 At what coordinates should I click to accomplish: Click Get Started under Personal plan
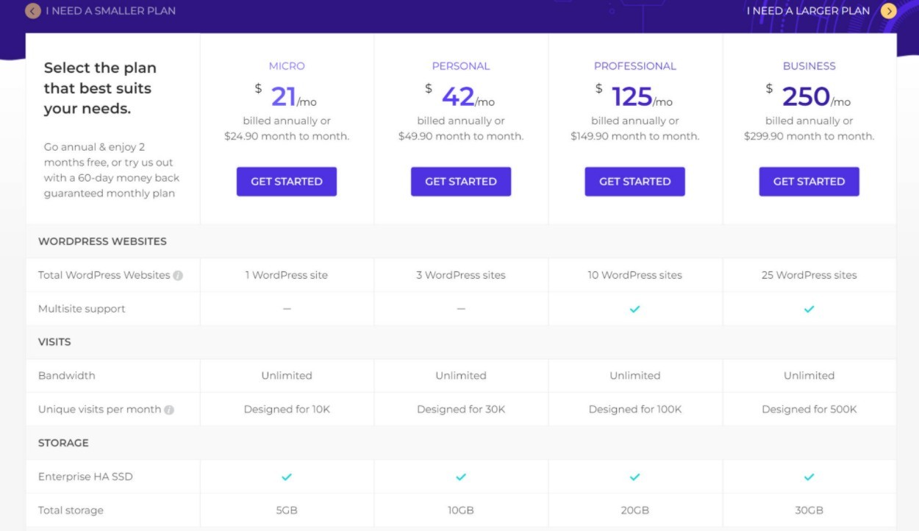pyautogui.click(x=461, y=182)
